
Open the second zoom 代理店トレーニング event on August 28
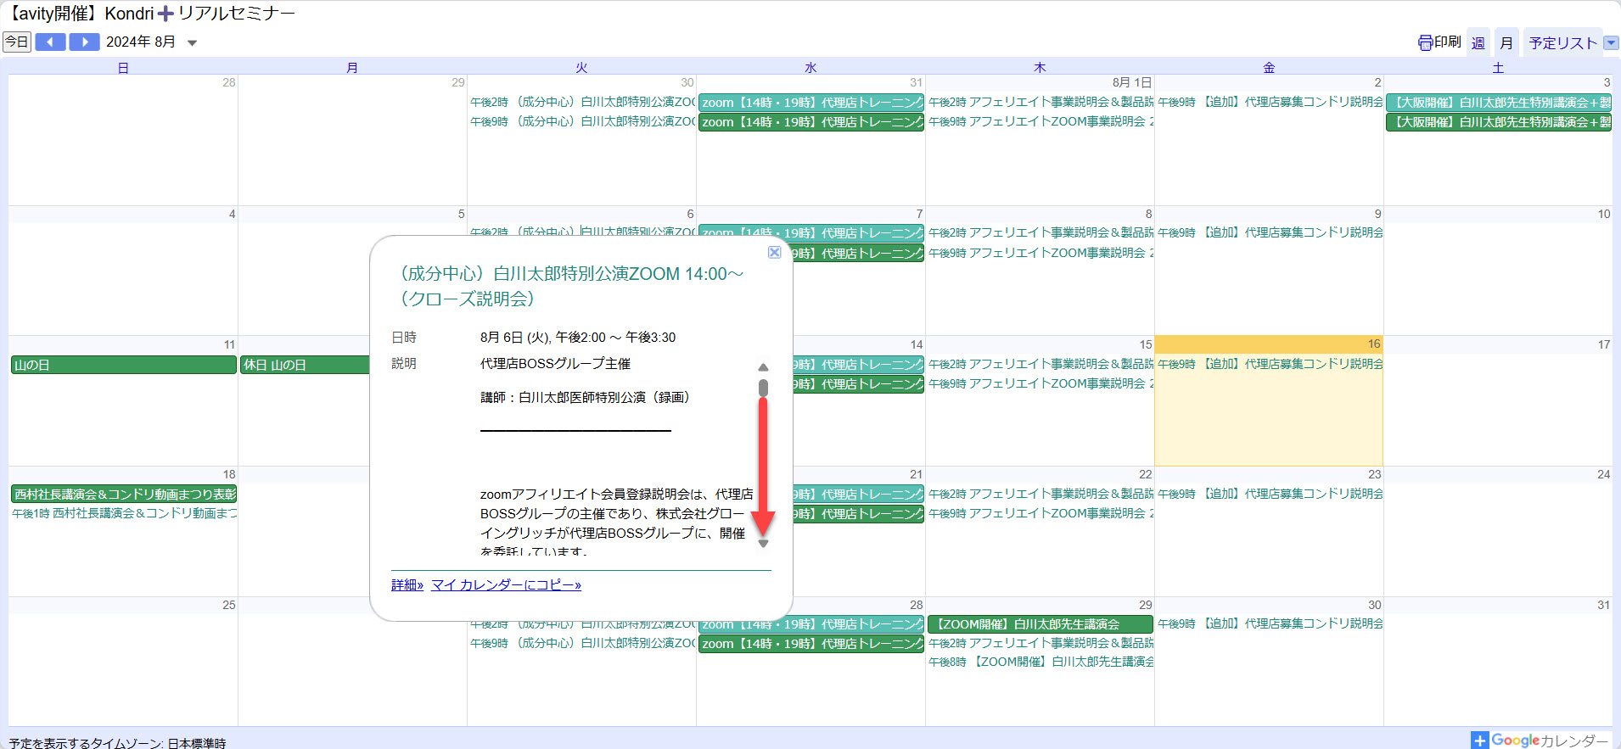(x=810, y=644)
